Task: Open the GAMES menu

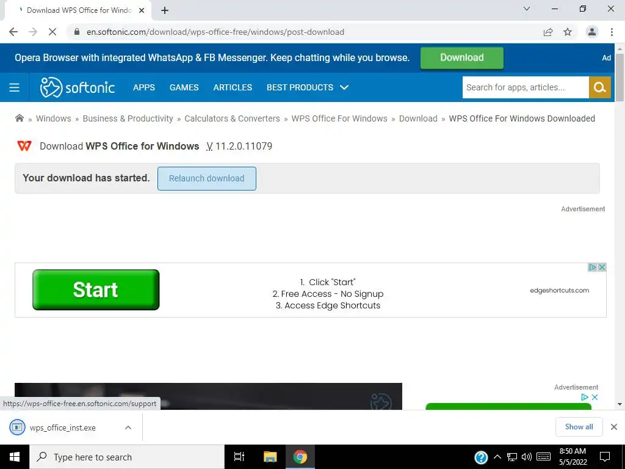Action: tap(184, 87)
